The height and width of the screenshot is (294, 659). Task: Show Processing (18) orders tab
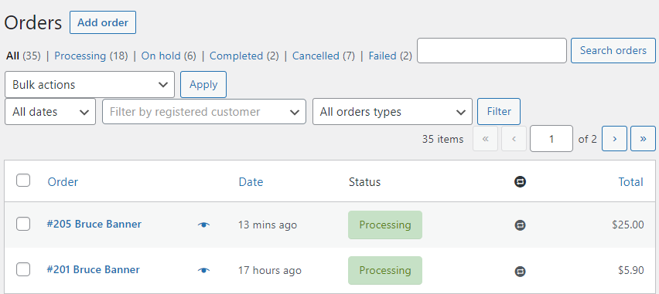coord(90,56)
